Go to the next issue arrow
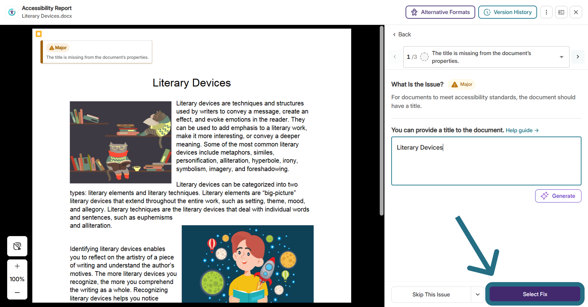This screenshot has width=588, height=307. [x=578, y=57]
